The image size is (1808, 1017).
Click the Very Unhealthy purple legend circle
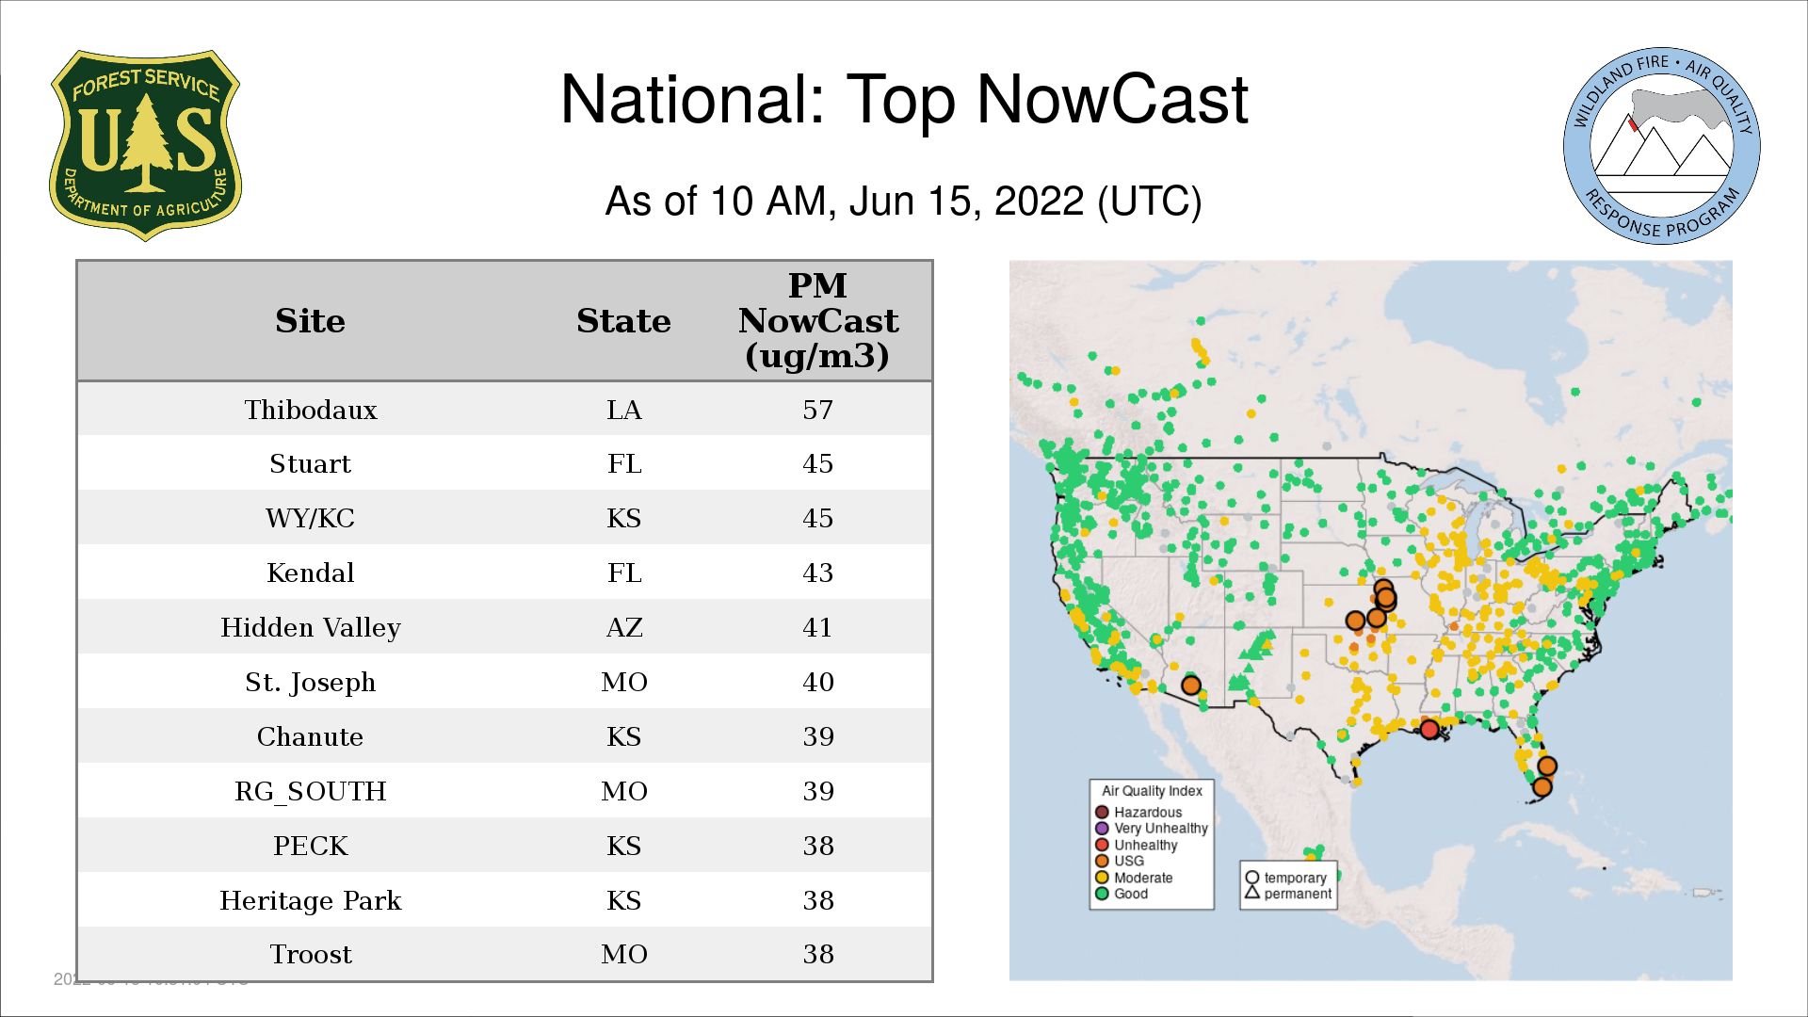[1102, 829]
